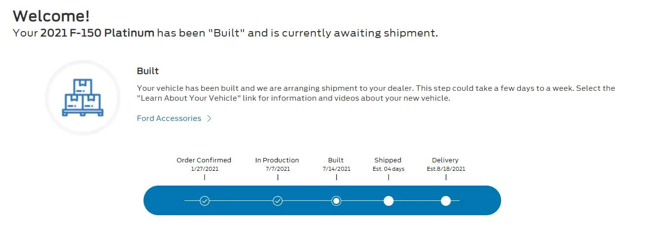Open the Ford Accessories link
Screen dimensions: 652x231
click(169, 118)
